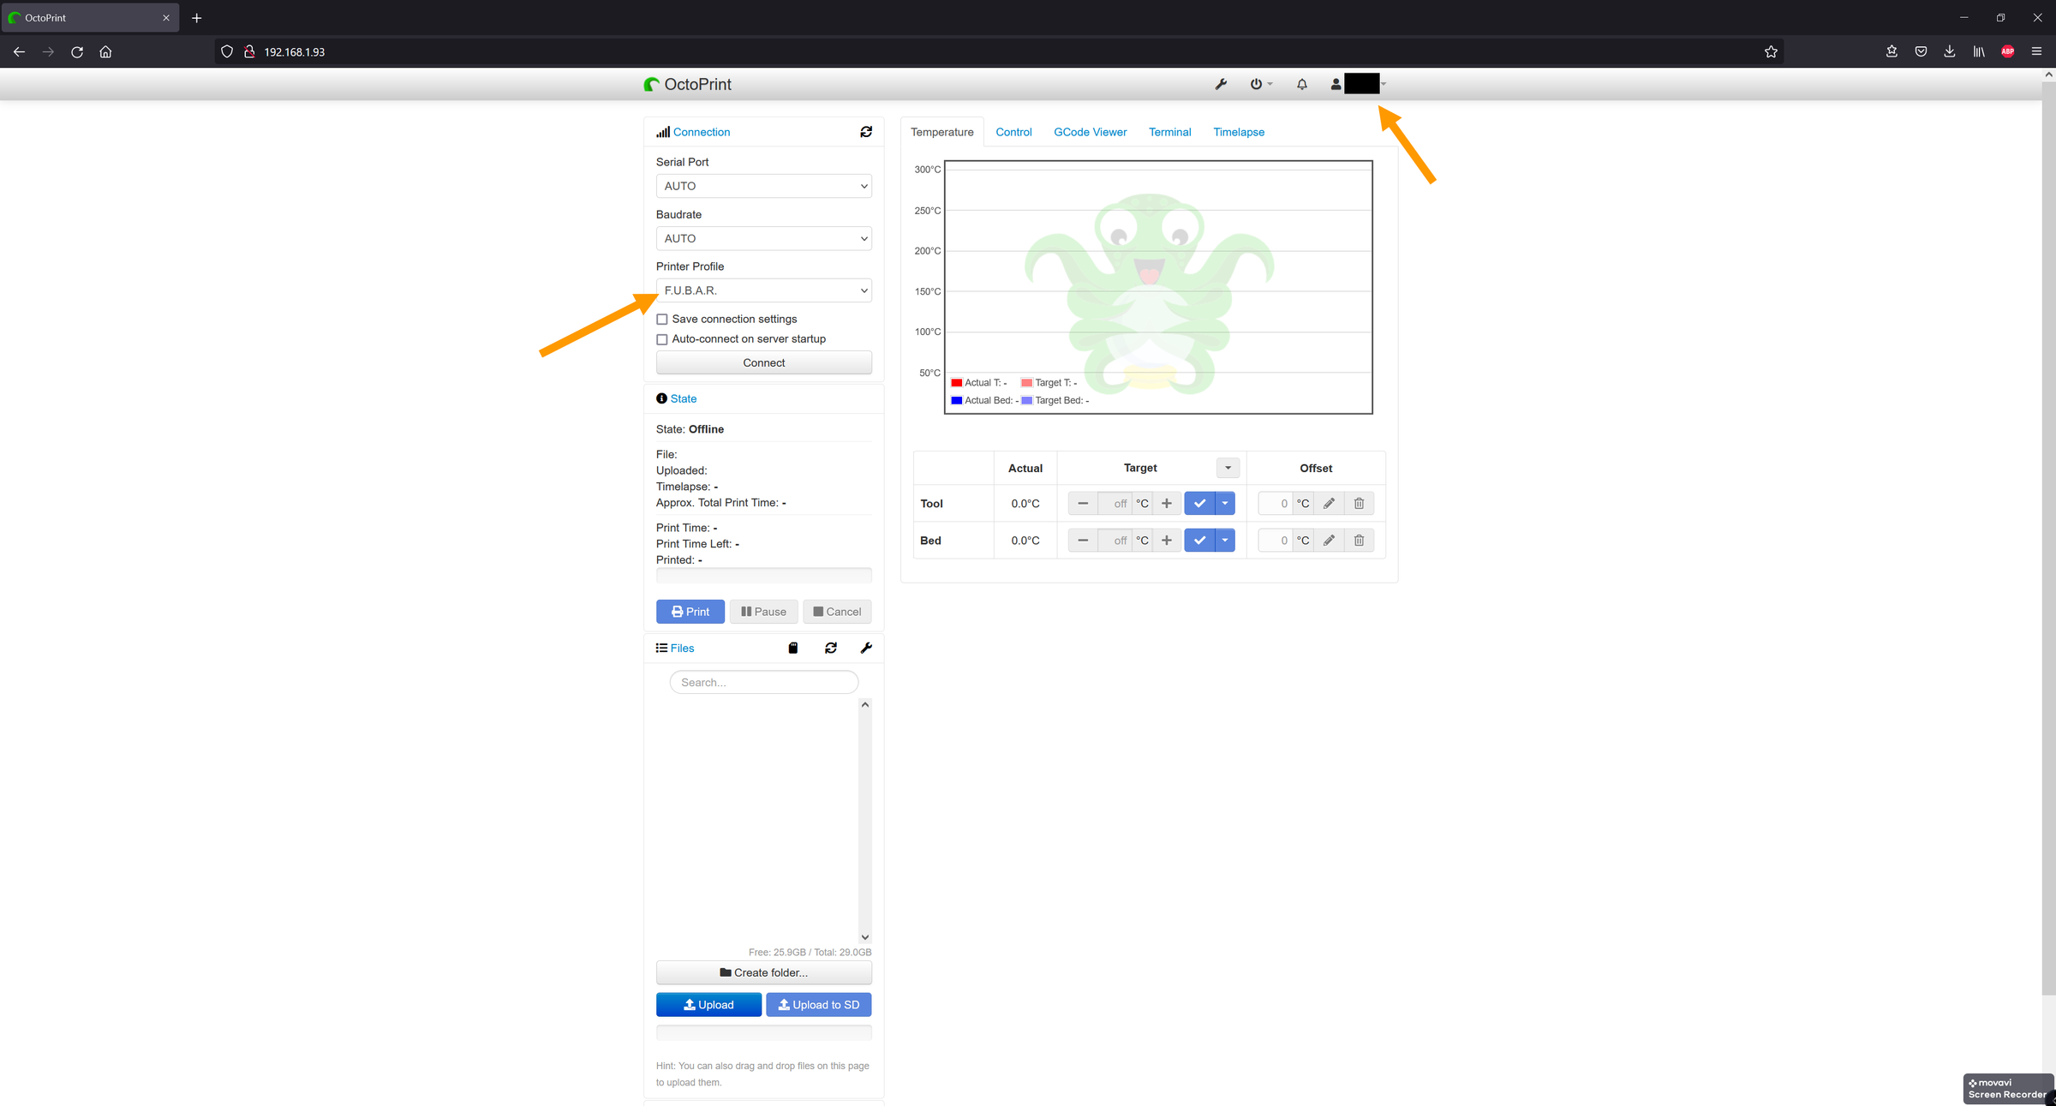
Task: Click the Connect button
Action: tap(763, 362)
